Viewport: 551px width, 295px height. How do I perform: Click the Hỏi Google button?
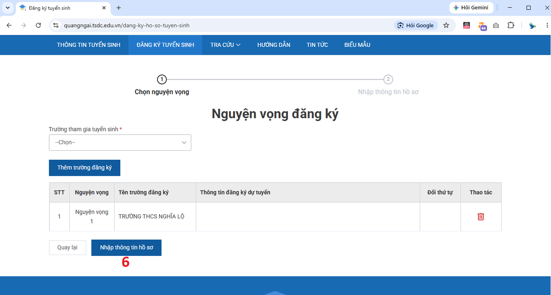[416, 25]
